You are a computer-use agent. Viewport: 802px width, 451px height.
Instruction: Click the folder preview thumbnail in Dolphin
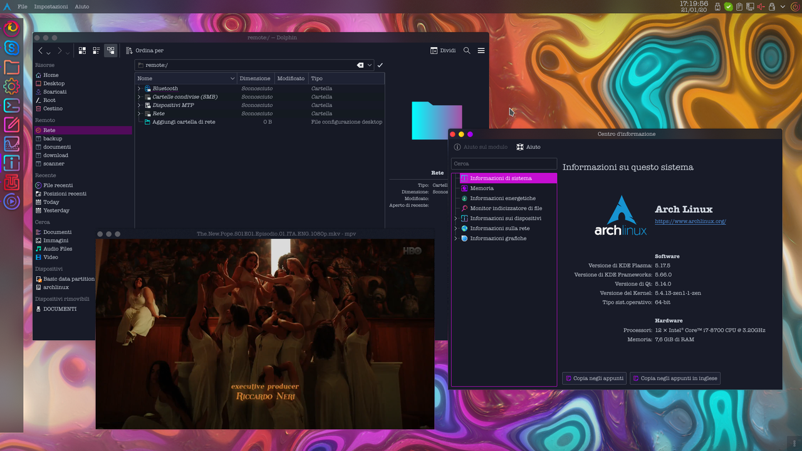point(437,120)
